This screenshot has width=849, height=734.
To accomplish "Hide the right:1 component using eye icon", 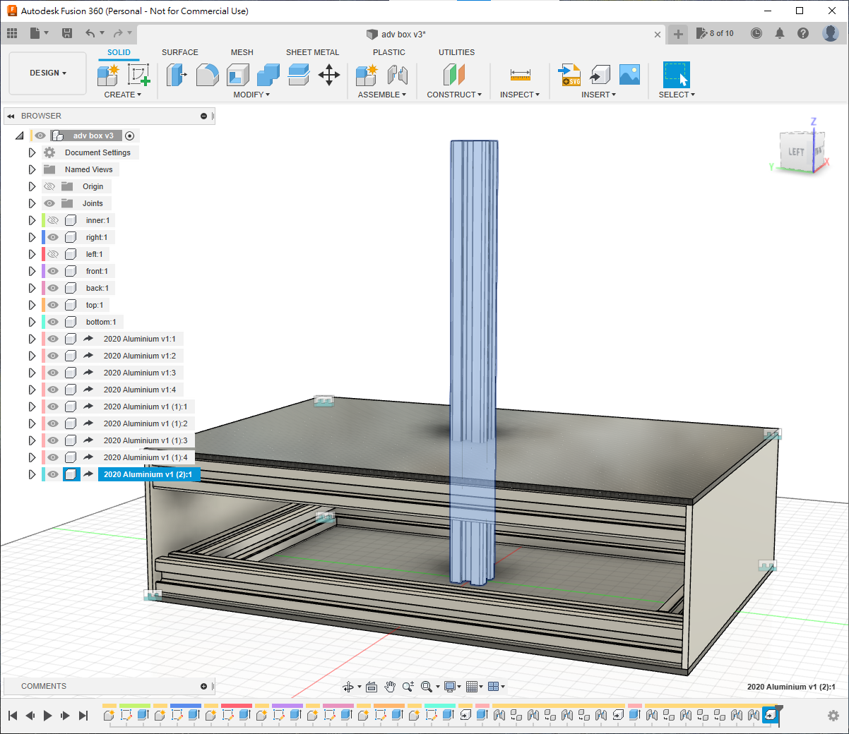I will pos(53,237).
